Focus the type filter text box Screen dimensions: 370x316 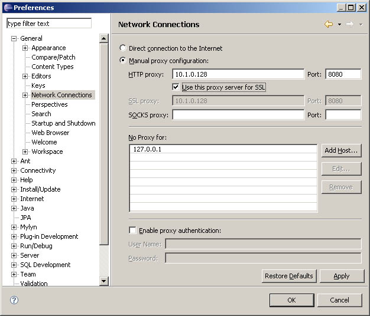49,24
